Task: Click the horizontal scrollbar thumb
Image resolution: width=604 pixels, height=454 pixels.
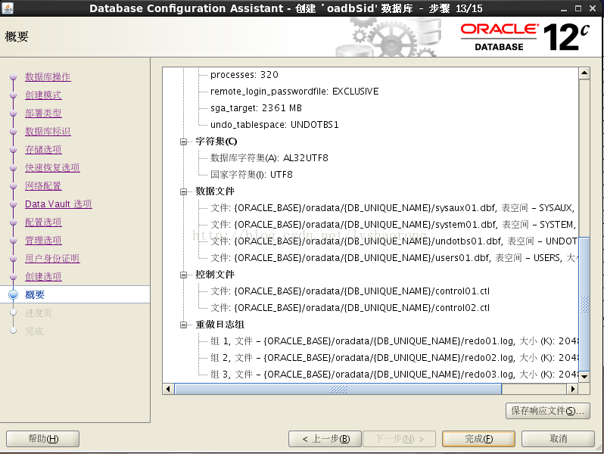Action: pyautogui.click(x=338, y=389)
